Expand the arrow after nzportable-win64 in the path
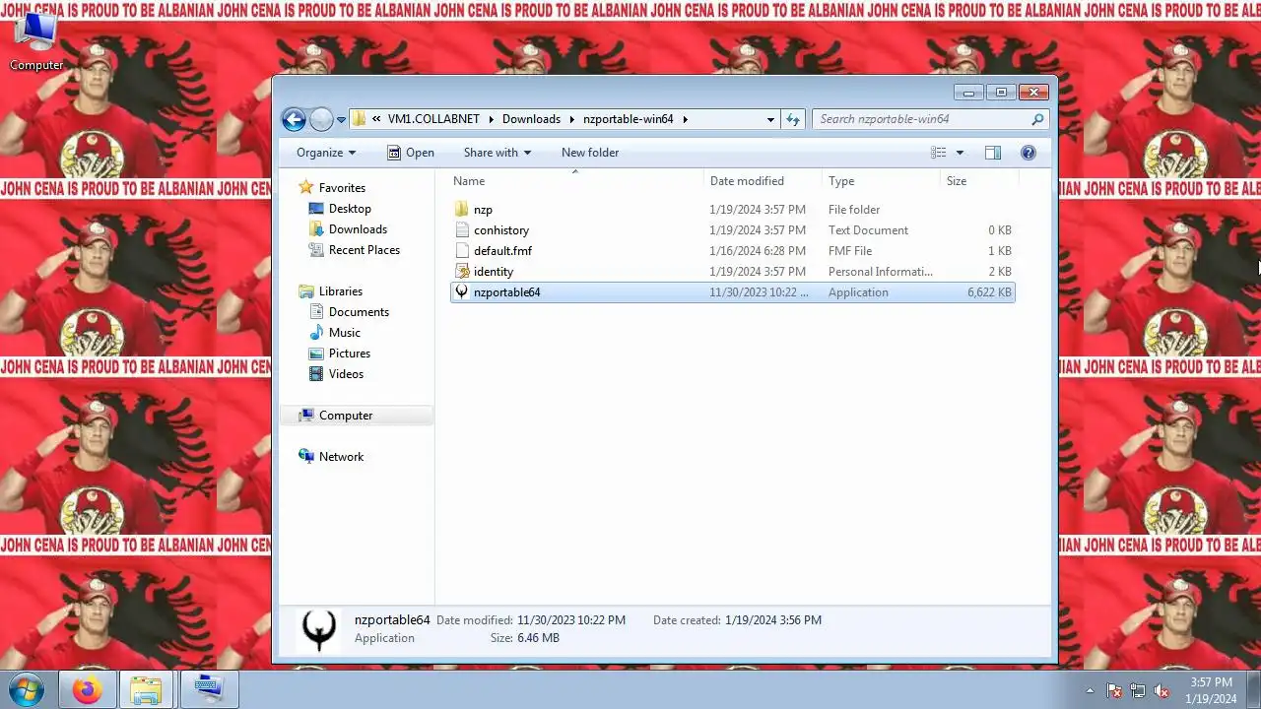1261x709 pixels. 685,119
